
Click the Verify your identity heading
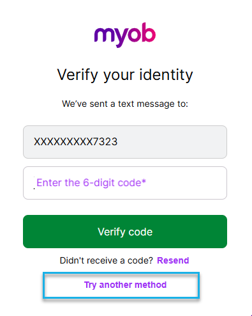(x=125, y=75)
